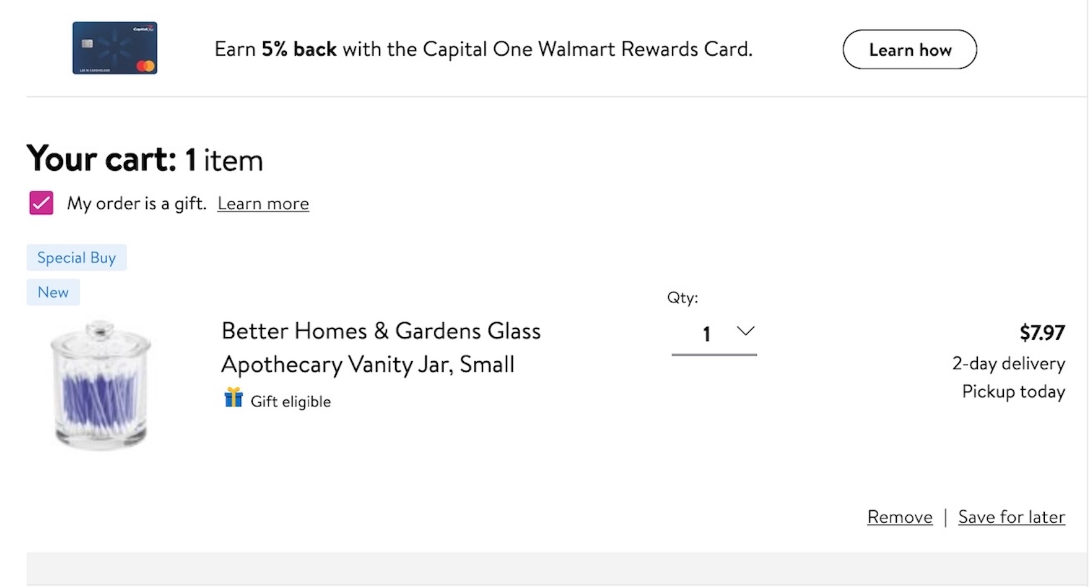Remove the item from cart
1090x587 pixels.
(x=899, y=516)
